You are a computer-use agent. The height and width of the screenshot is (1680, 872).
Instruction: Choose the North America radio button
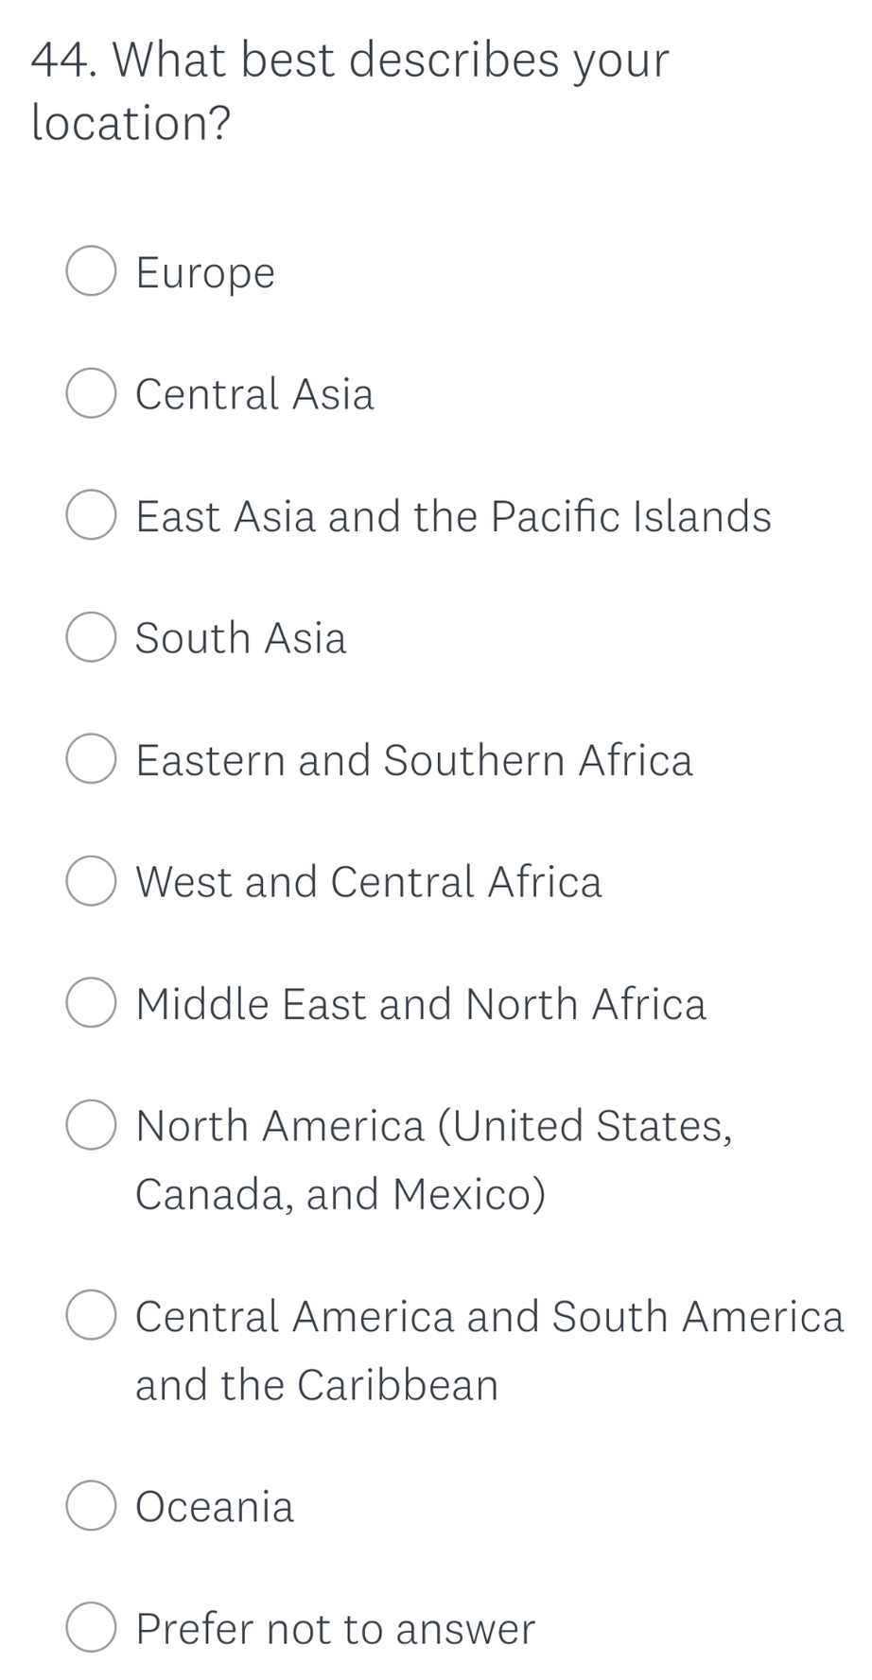tap(92, 1125)
